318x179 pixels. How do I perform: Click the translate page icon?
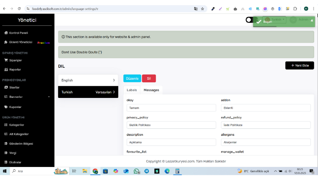click(196, 9)
